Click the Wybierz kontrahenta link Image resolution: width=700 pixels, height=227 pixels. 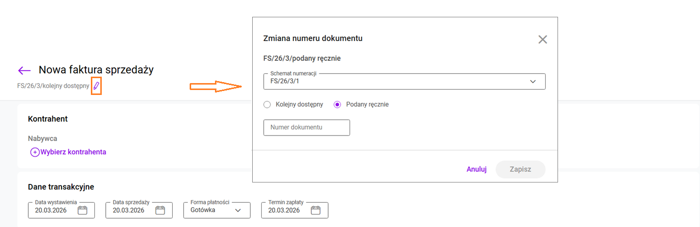(73, 152)
